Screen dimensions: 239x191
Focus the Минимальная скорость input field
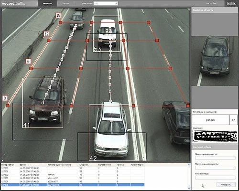point(215,158)
